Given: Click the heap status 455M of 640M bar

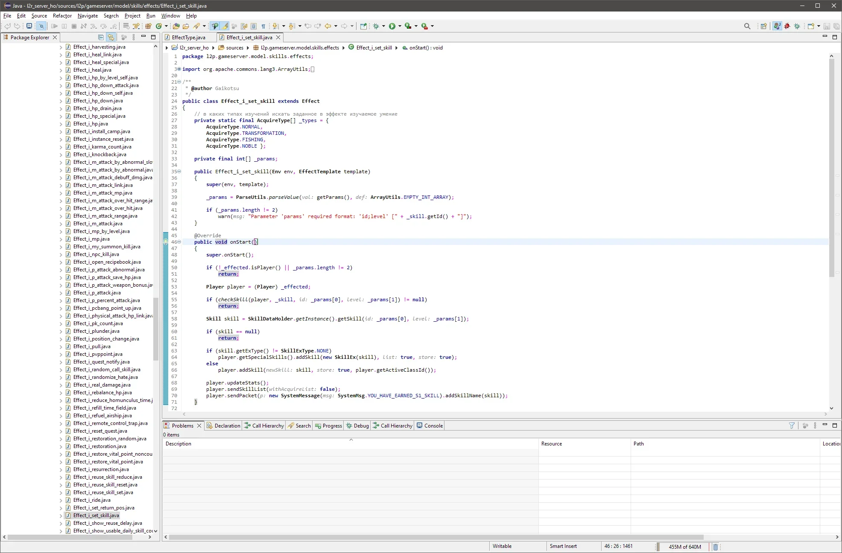Looking at the screenshot, I should tap(684, 547).
